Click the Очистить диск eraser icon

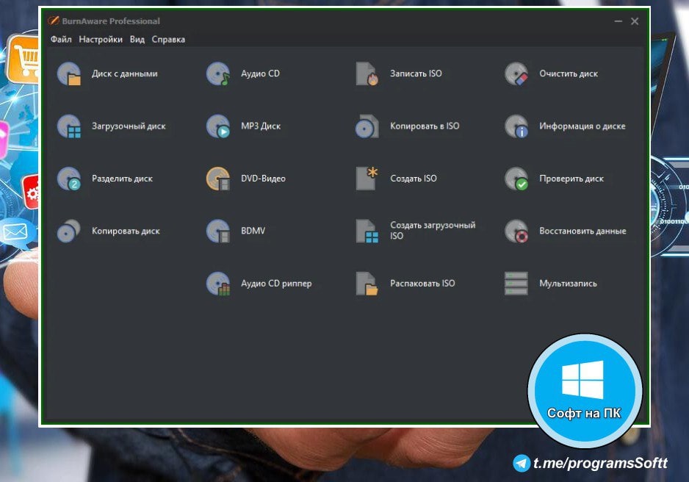[516, 73]
